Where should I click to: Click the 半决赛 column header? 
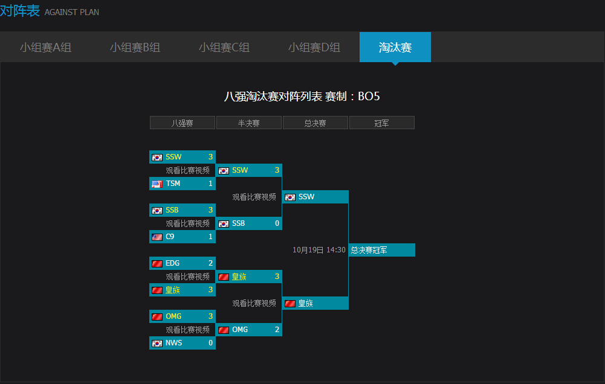pyautogui.click(x=249, y=123)
